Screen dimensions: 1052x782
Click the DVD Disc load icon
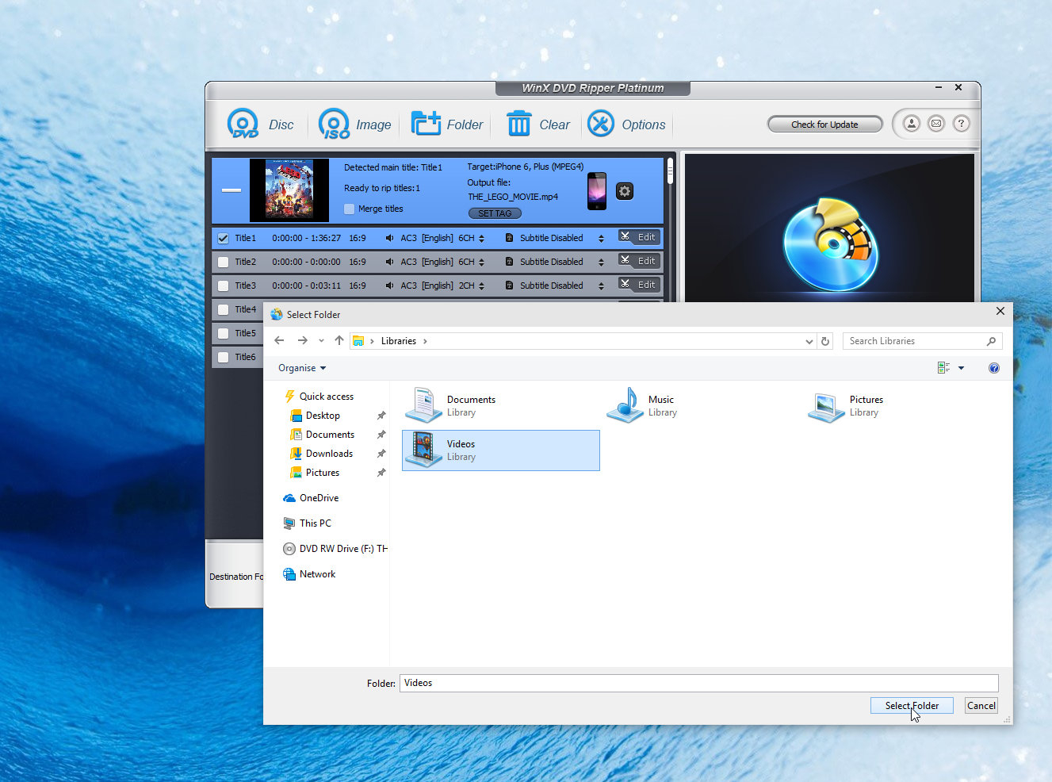[x=243, y=124]
